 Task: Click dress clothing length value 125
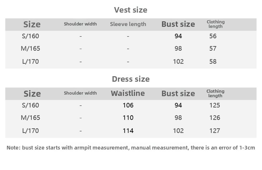pos(215,105)
